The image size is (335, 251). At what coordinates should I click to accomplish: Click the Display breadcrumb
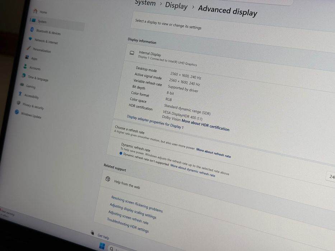pyautogui.click(x=176, y=5)
